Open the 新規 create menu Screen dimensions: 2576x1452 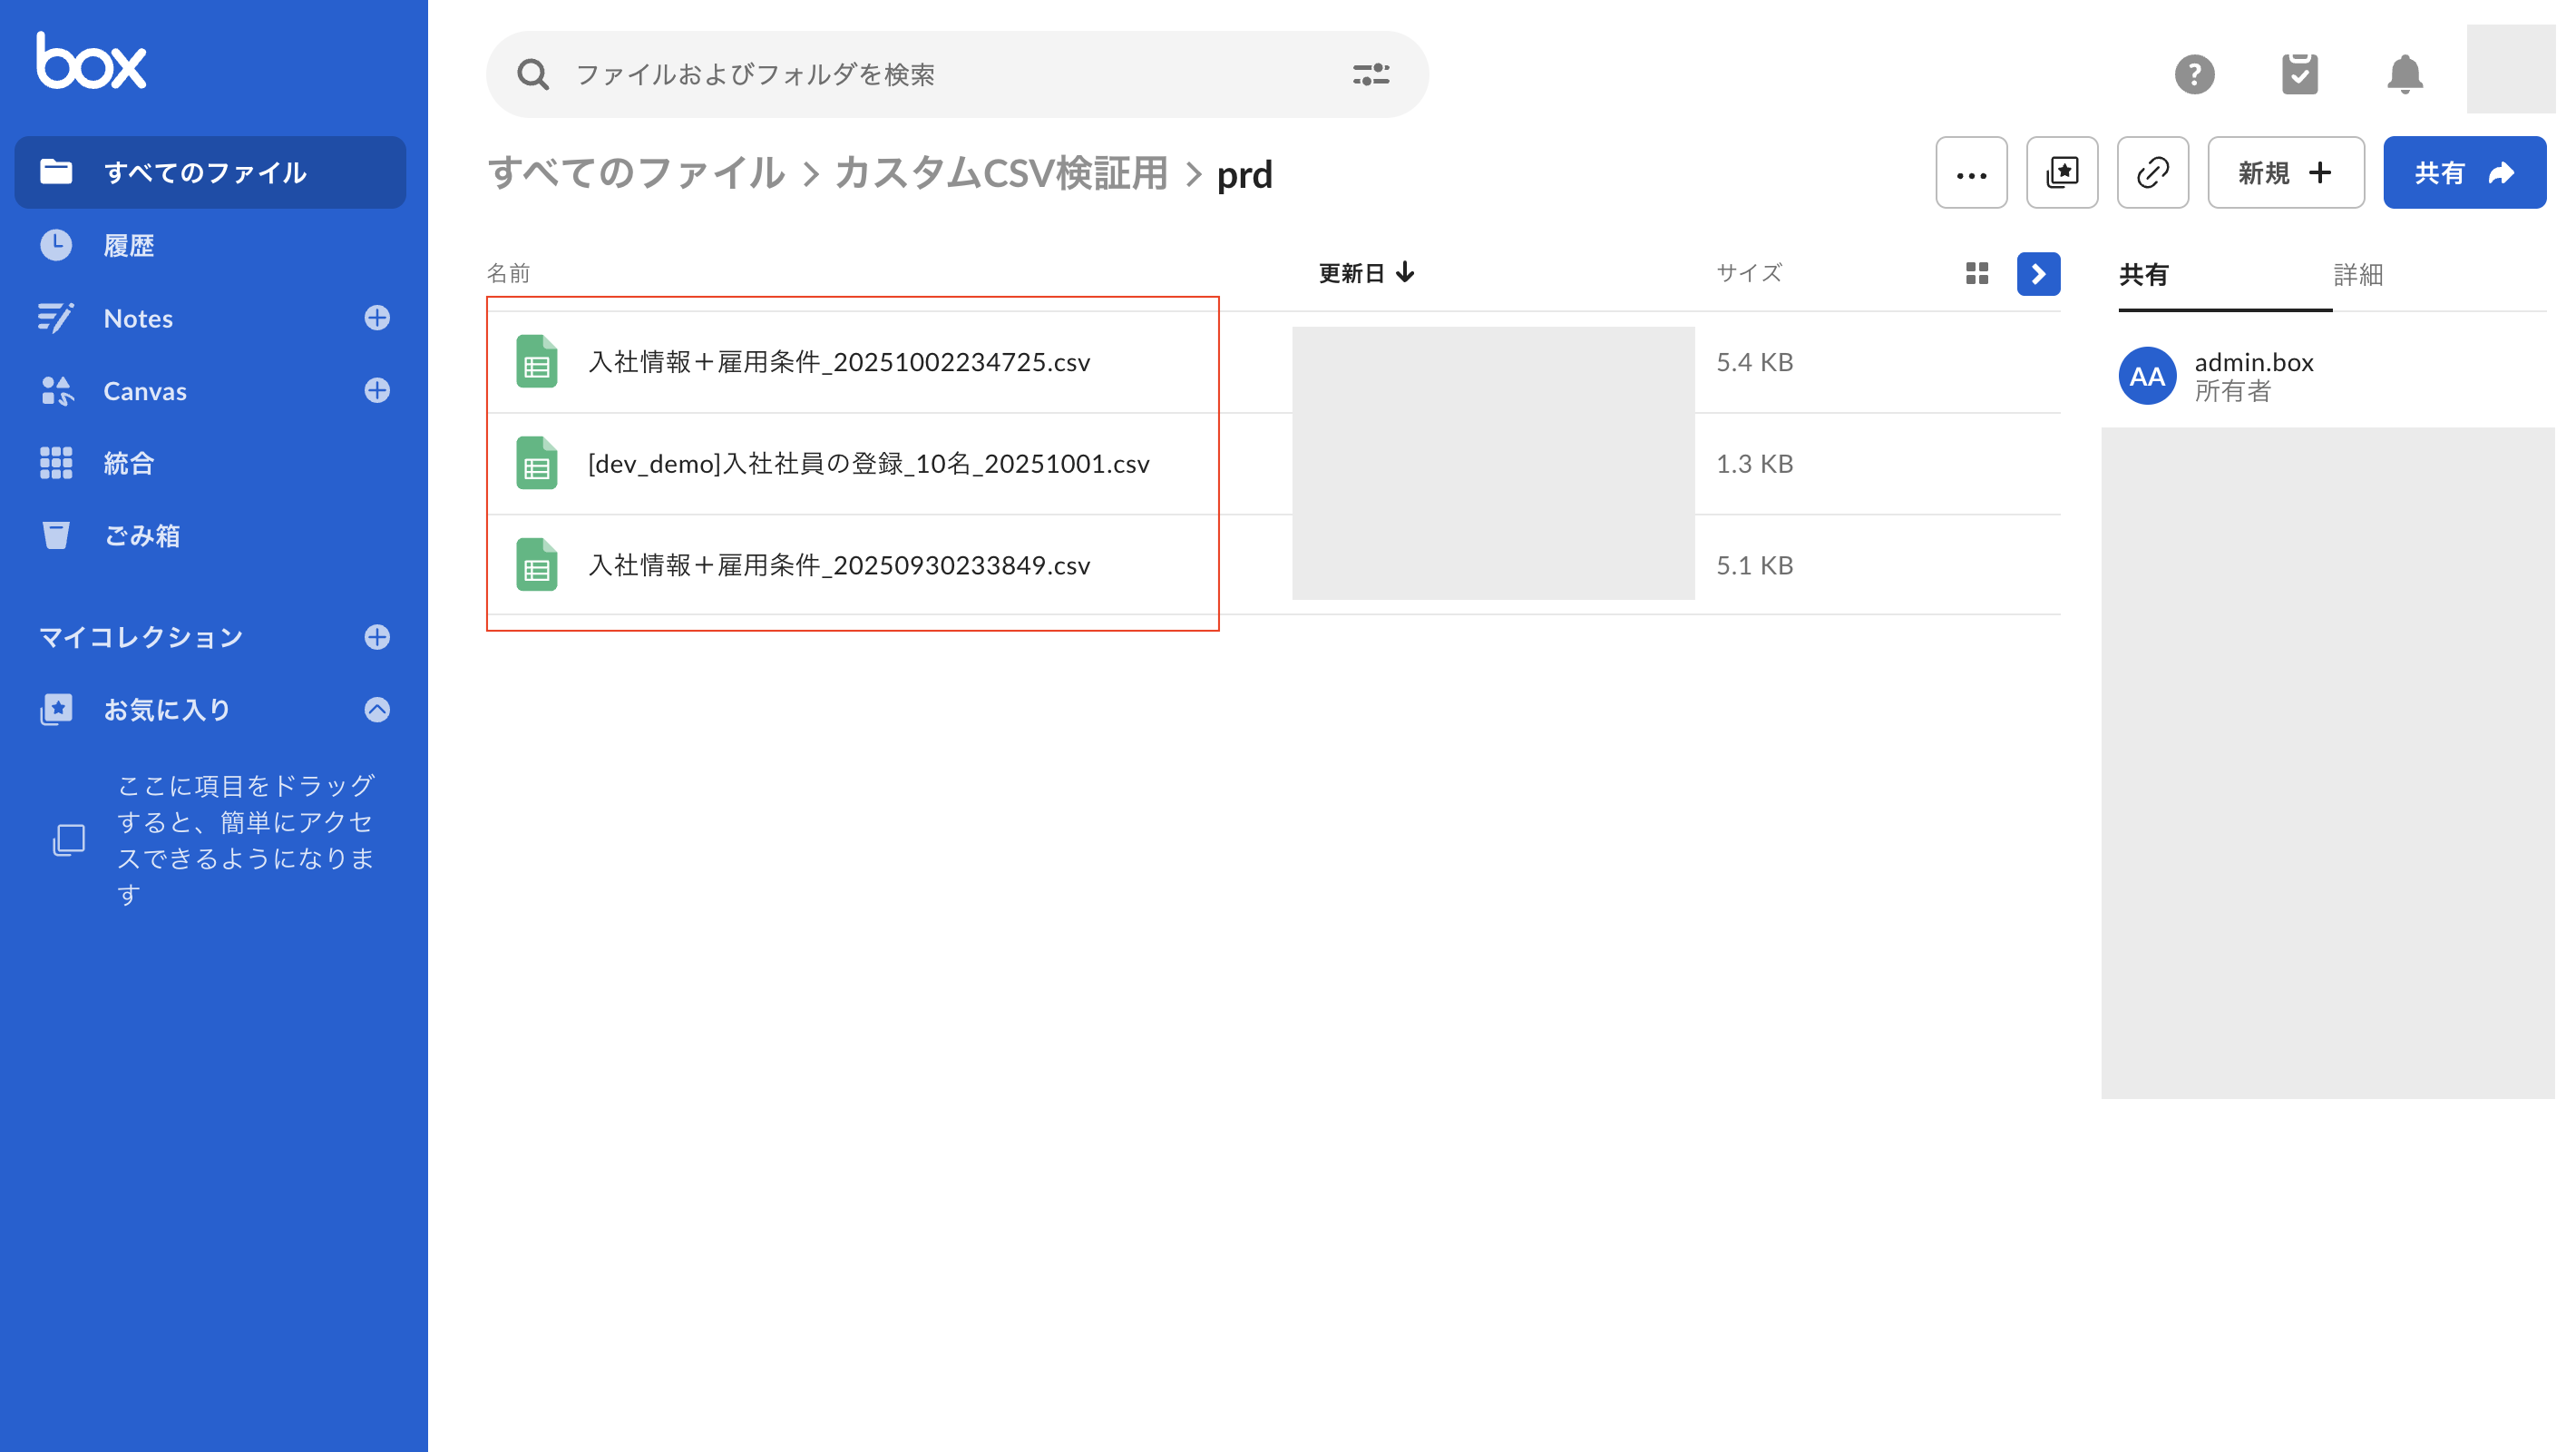[2285, 173]
